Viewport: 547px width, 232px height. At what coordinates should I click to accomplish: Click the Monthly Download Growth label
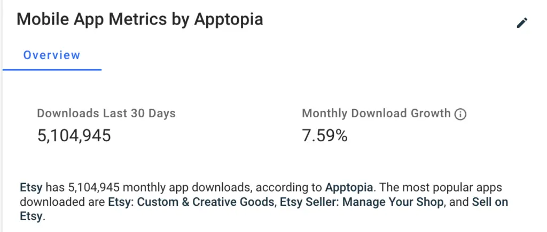point(376,113)
